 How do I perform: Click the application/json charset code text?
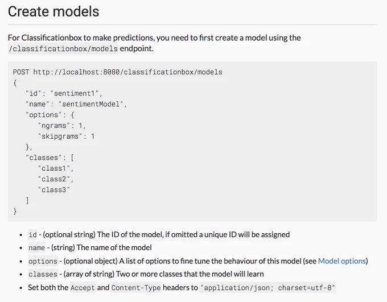pos(268,288)
